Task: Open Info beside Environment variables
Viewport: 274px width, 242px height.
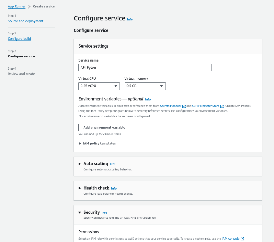Action: pyautogui.click(x=148, y=99)
